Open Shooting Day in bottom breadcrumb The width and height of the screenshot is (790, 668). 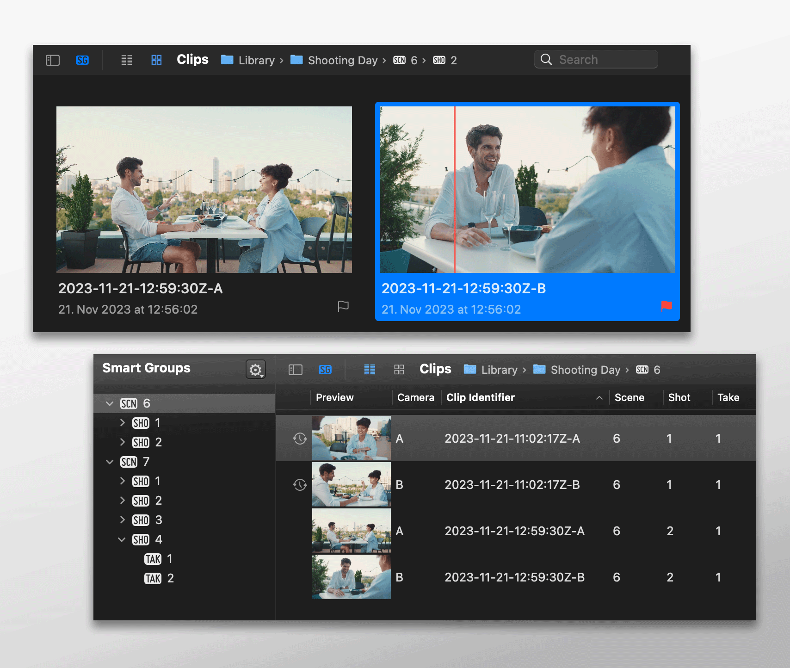577,370
